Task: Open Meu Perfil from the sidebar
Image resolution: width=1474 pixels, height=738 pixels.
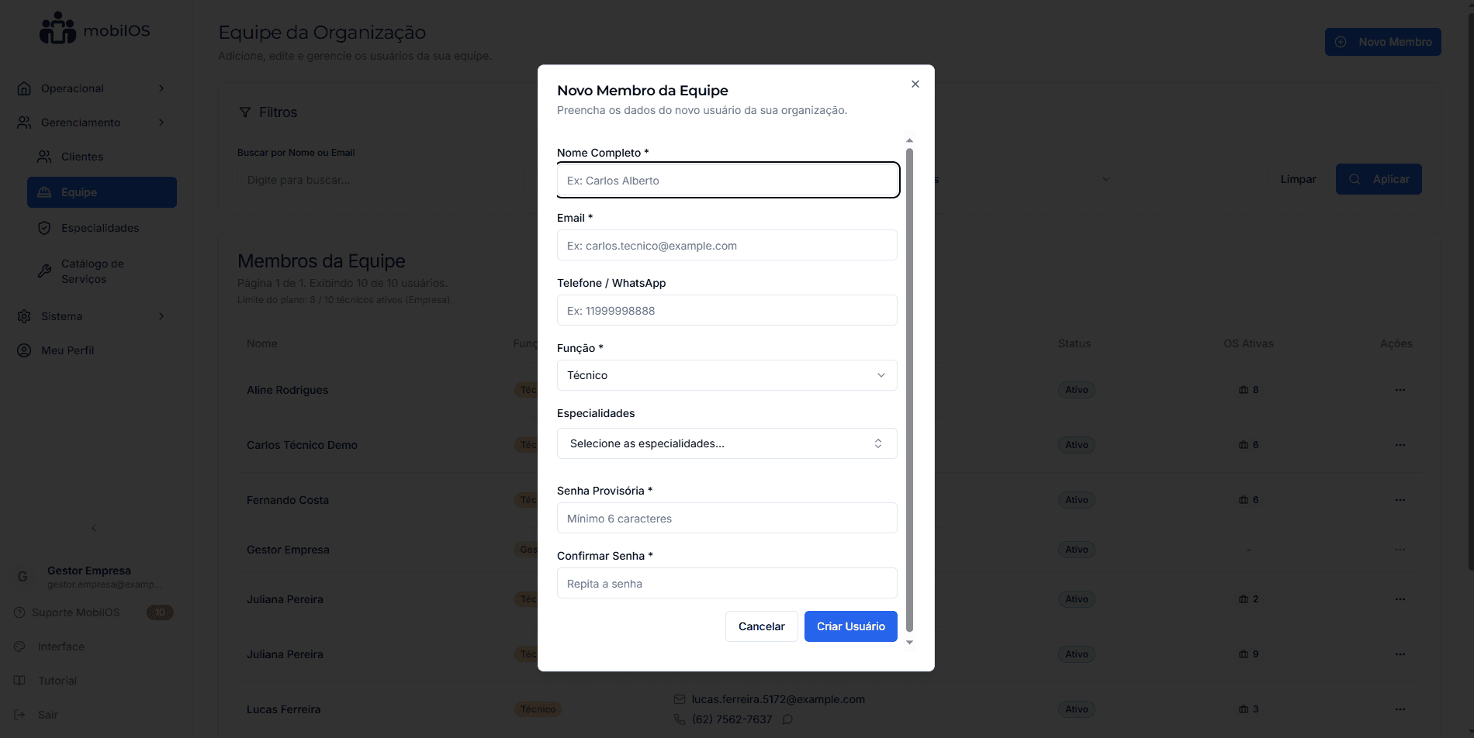Action: tap(67, 350)
